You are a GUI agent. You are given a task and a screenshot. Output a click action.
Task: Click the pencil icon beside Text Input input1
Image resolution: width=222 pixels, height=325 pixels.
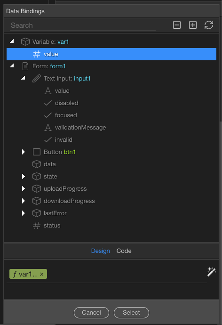pyautogui.click(x=37, y=79)
